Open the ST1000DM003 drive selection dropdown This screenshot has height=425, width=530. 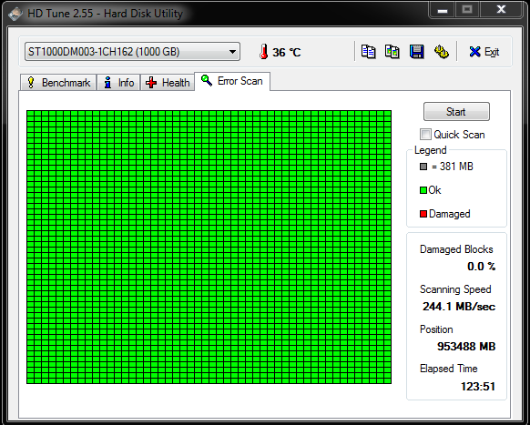click(132, 52)
